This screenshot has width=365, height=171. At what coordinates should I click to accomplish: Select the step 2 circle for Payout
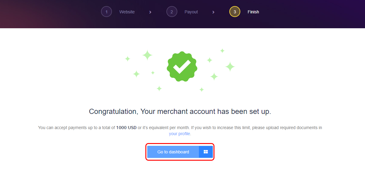point(172,12)
